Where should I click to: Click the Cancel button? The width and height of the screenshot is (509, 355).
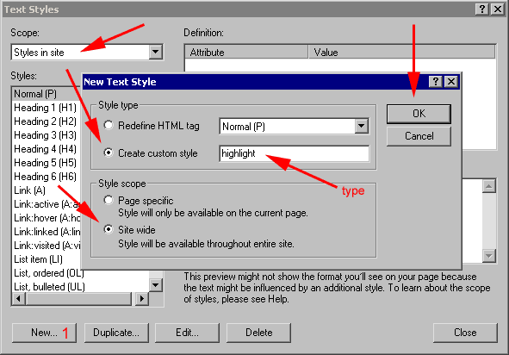(x=419, y=136)
